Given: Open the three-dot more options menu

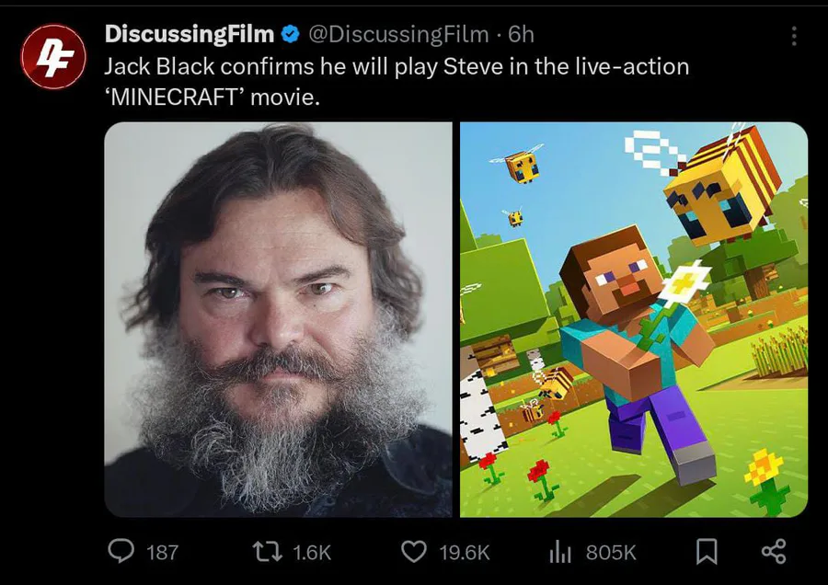Looking at the screenshot, I should pos(794,36).
